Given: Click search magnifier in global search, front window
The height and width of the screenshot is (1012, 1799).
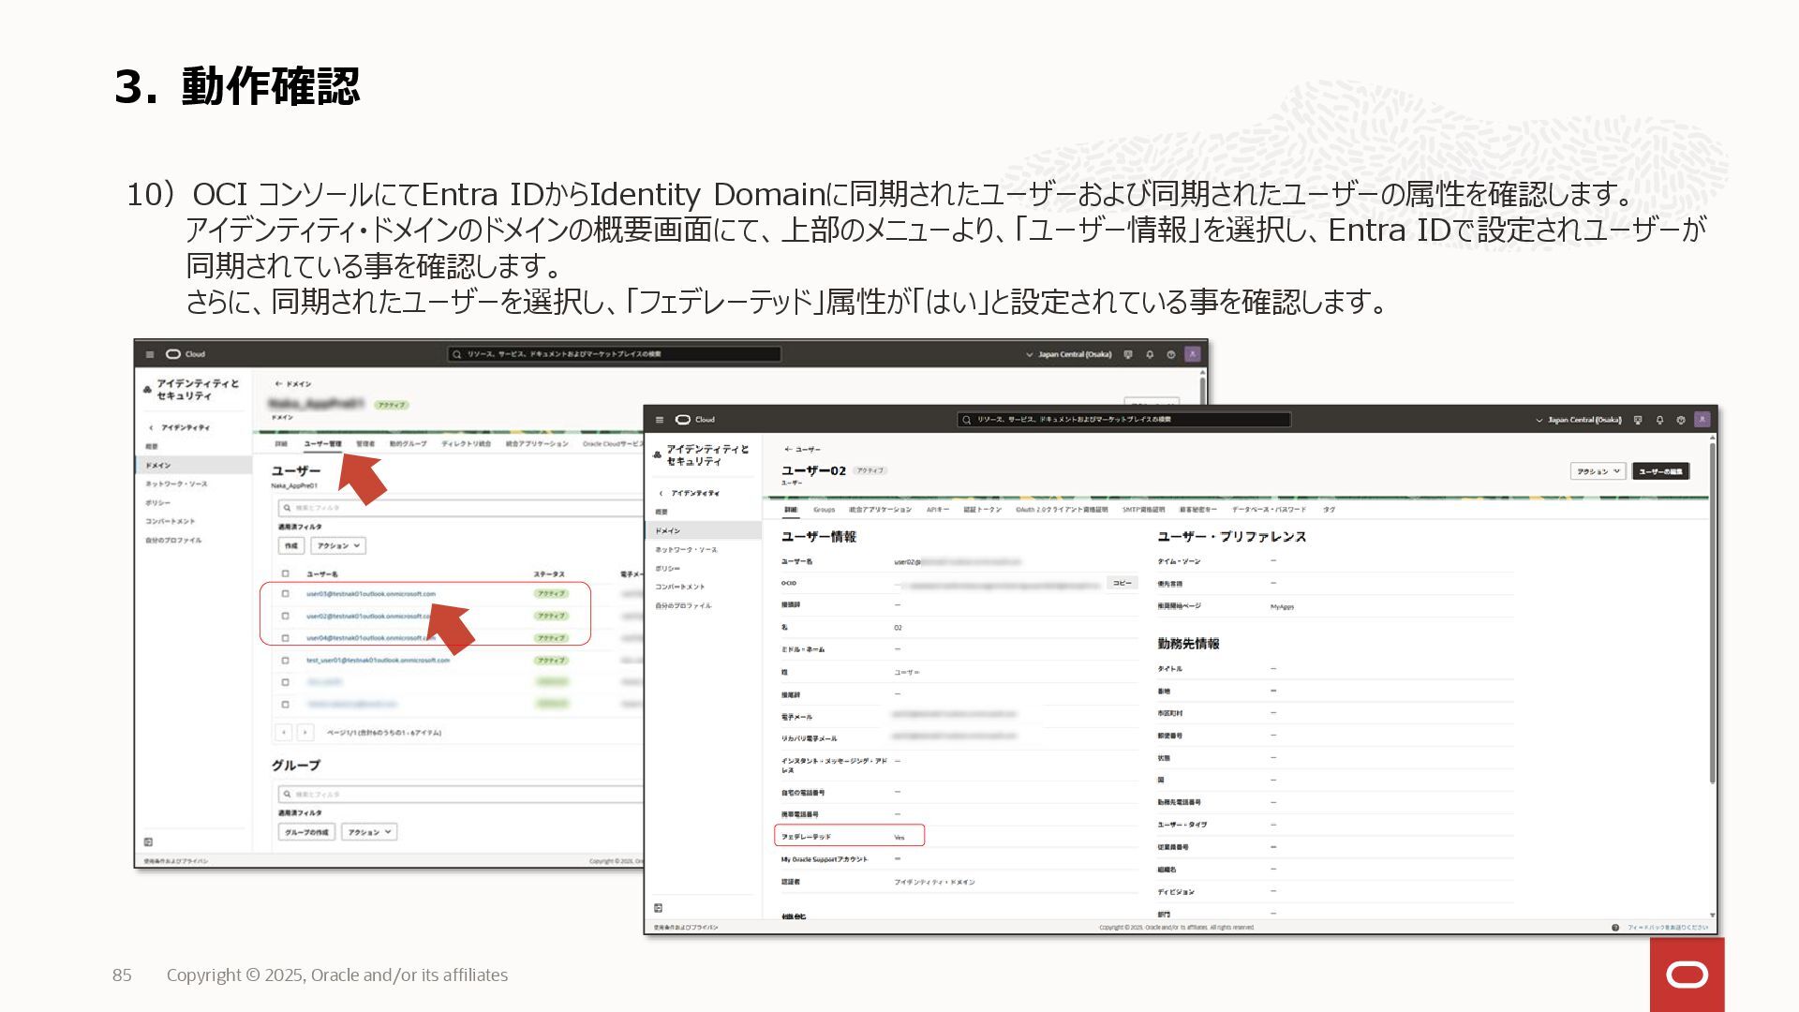Looking at the screenshot, I should [x=967, y=420].
